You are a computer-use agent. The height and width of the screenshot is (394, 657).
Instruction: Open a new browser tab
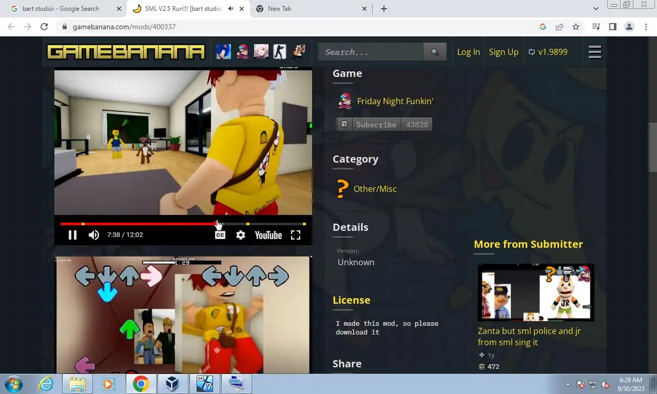click(x=383, y=9)
